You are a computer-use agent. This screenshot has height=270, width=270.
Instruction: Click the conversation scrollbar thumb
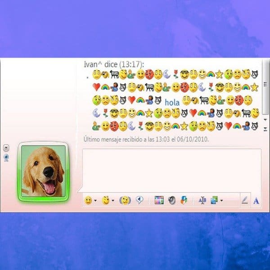click(265, 87)
